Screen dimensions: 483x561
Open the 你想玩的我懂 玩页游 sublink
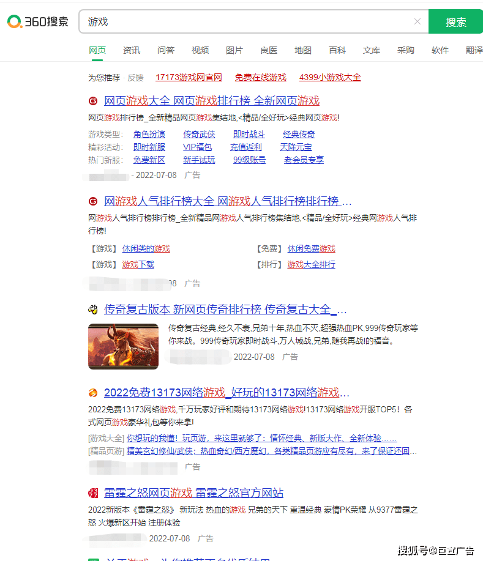[x=262, y=438]
